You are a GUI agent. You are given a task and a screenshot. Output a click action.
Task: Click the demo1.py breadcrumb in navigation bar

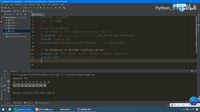(27, 11)
